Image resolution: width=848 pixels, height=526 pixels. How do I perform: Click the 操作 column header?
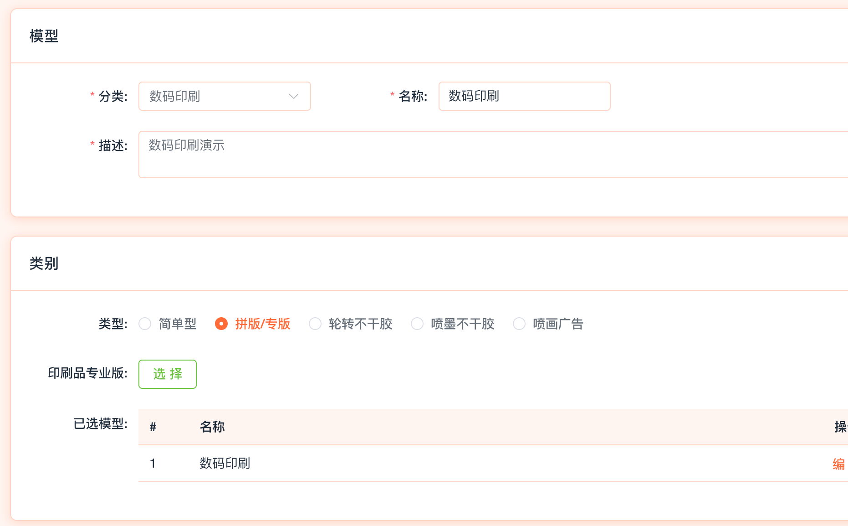pos(840,427)
